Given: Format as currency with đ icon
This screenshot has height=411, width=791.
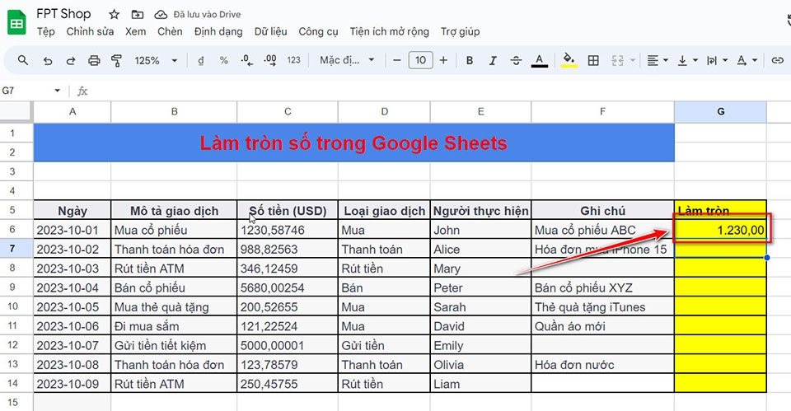Looking at the screenshot, I should point(201,60).
